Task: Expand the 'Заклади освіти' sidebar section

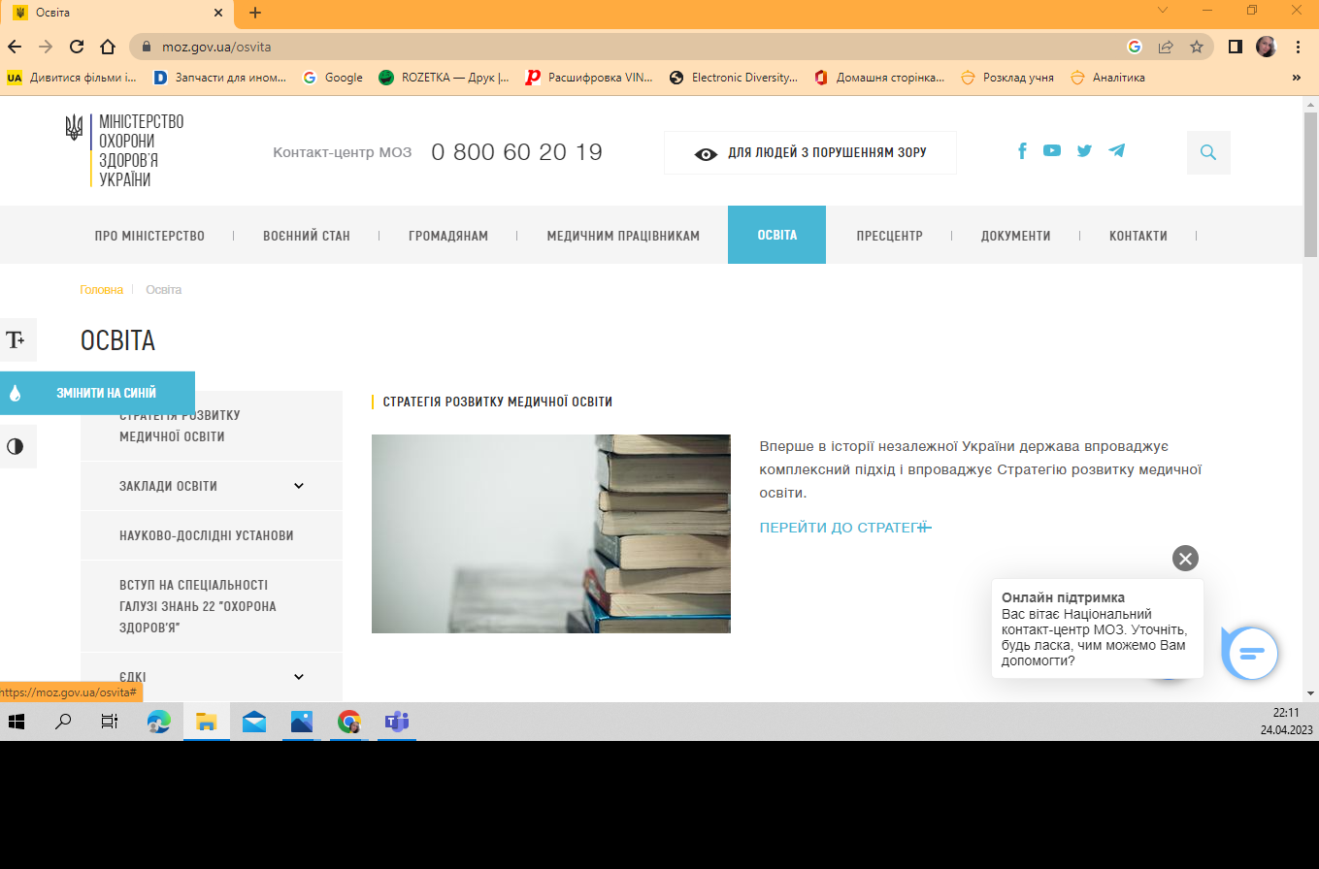Action: click(299, 486)
